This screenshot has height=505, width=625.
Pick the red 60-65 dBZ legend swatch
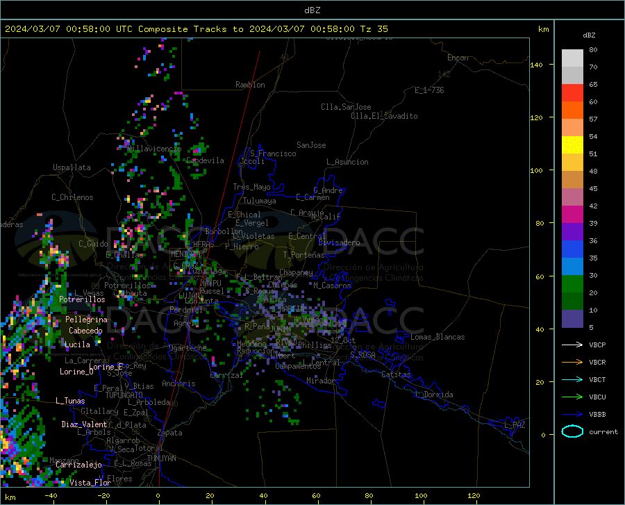(572, 93)
